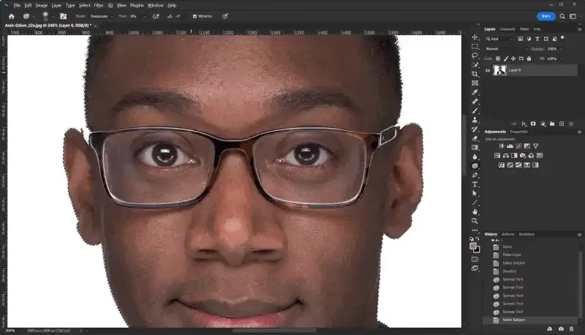Toggle pixel layer filter
The image size is (585, 335).
coord(520,39)
